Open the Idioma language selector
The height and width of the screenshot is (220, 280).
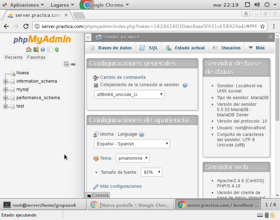click(x=132, y=144)
